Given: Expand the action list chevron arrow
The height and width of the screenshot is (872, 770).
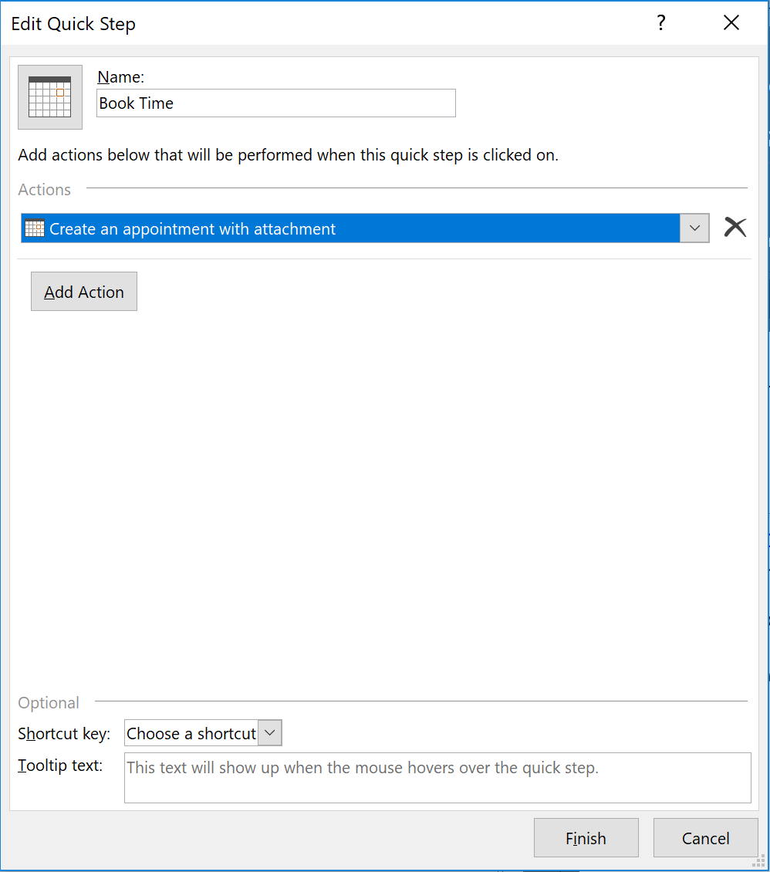Looking at the screenshot, I should click(694, 228).
